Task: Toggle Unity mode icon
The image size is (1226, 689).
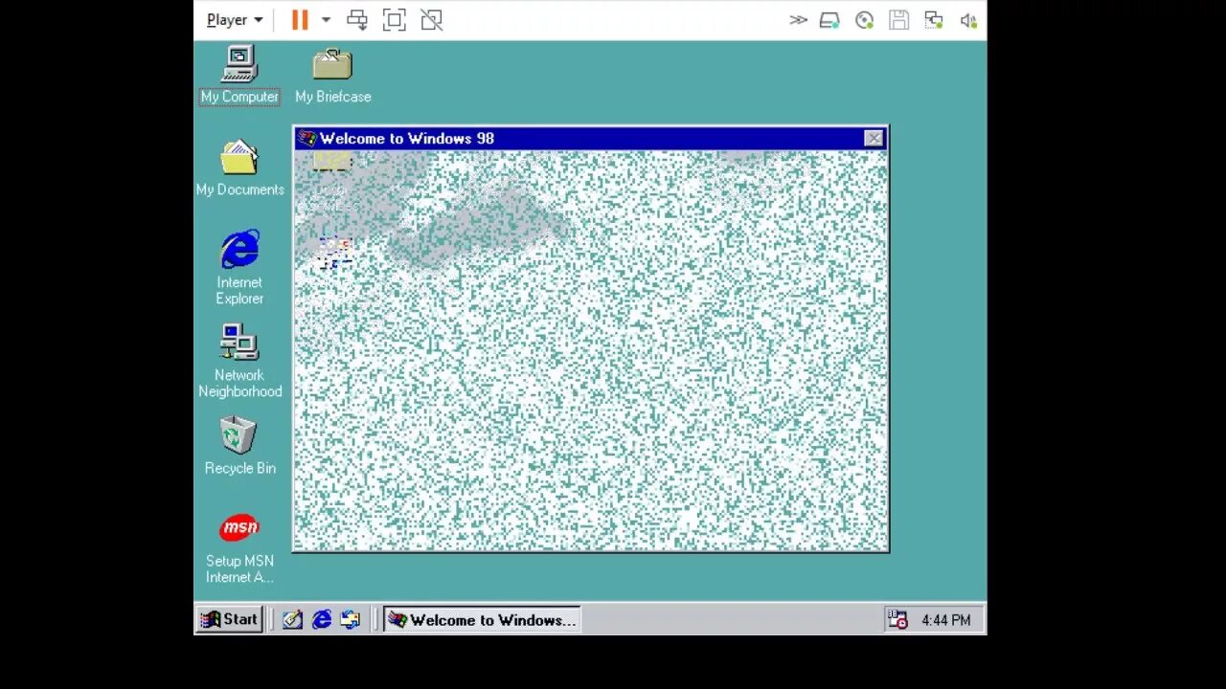Action: 431,20
